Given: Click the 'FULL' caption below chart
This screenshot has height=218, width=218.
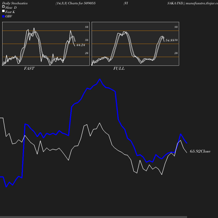Looking at the screenshot, I should (x=119, y=68).
